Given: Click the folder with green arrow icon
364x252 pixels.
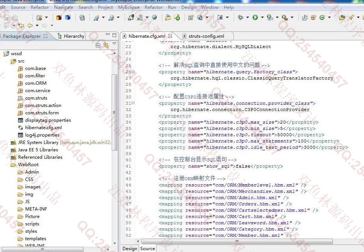Looking at the screenshot, I should point(176,17).
